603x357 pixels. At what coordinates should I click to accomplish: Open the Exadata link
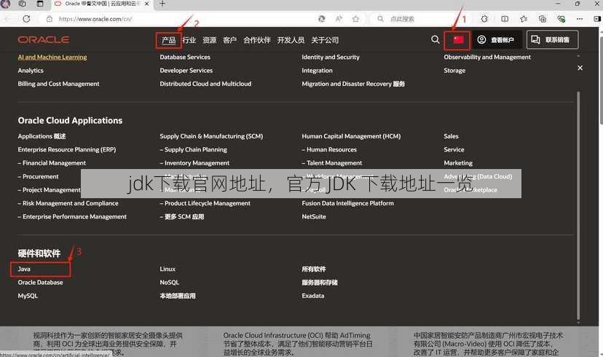tap(313, 296)
